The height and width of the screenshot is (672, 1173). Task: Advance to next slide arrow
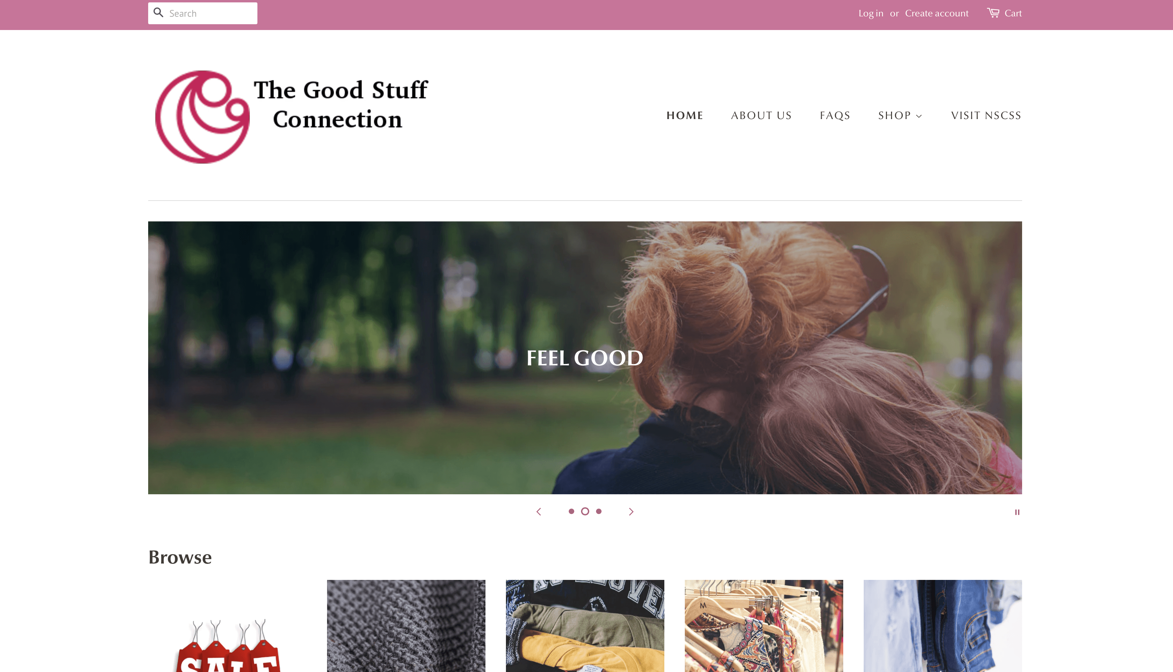pyautogui.click(x=631, y=511)
